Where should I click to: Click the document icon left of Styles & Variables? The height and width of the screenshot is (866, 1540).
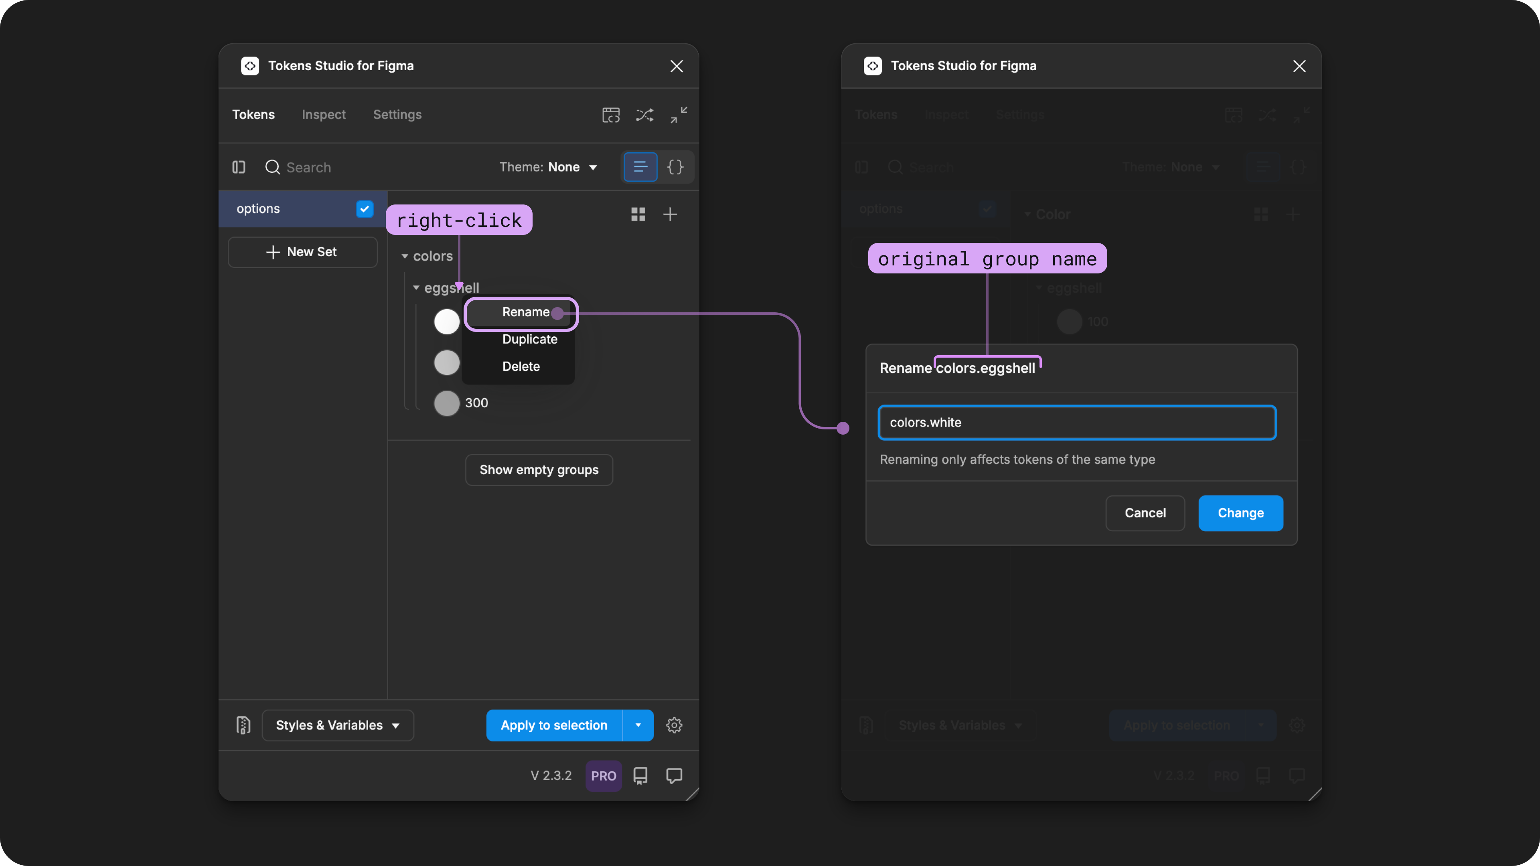[x=243, y=725]
